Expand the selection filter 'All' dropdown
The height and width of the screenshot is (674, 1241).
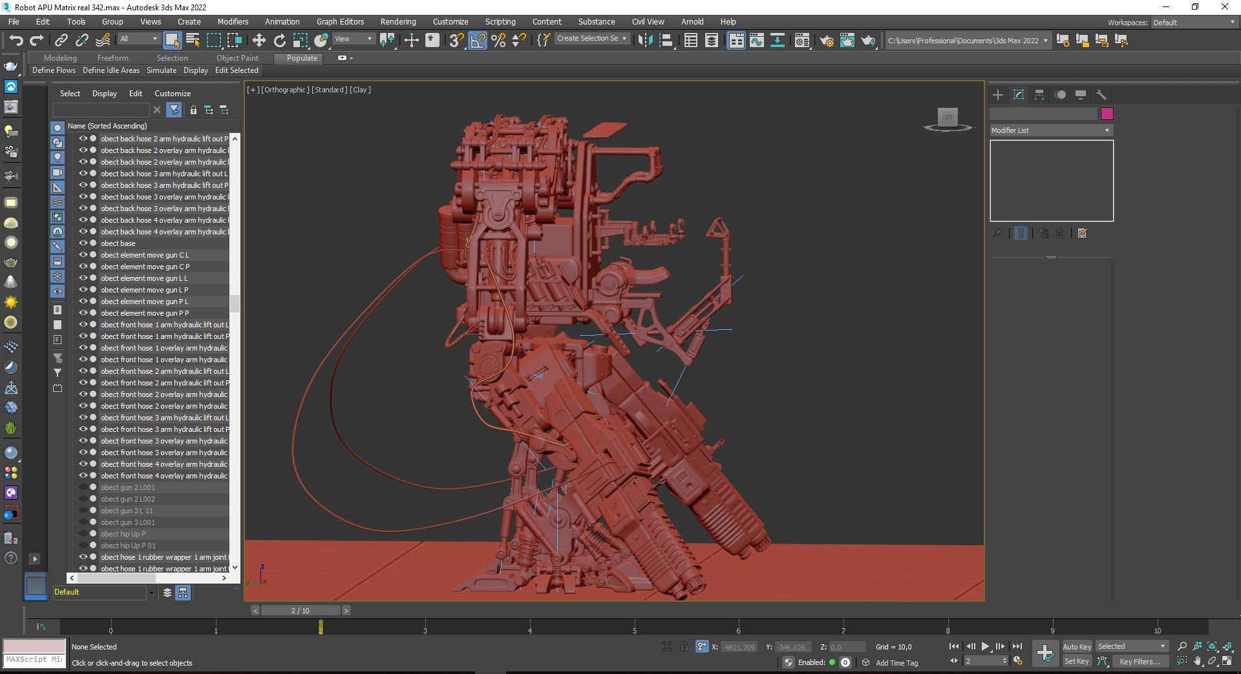(x=138, y=39)
